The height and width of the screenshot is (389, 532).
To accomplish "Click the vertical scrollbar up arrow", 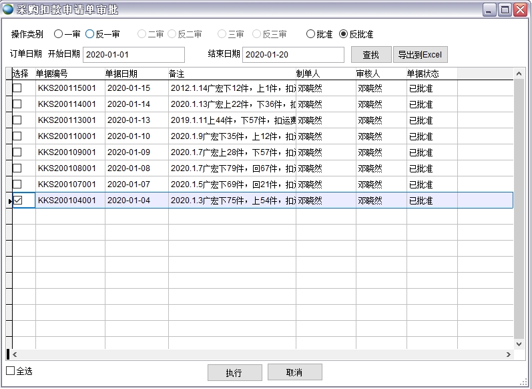I will point(519,74).
